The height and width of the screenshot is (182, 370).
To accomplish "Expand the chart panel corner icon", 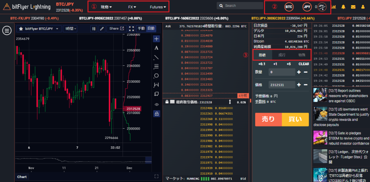I will (x=156, y=176).
